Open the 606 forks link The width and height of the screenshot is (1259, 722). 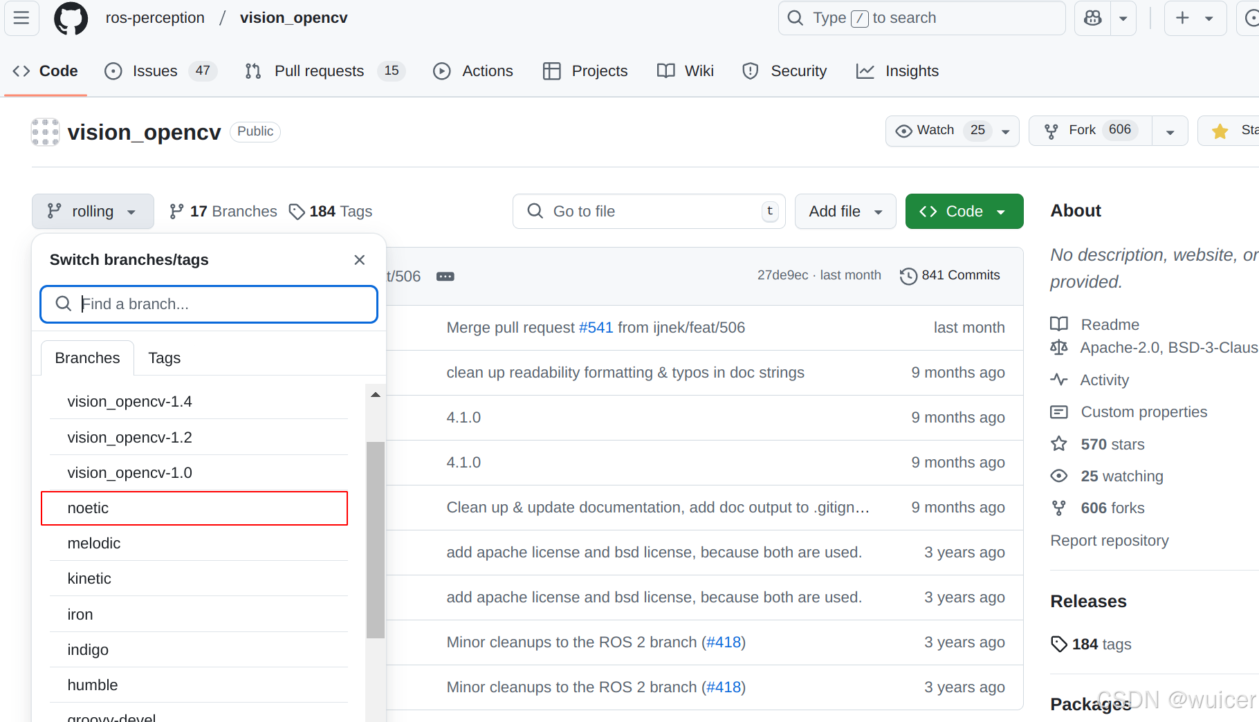1098,508
